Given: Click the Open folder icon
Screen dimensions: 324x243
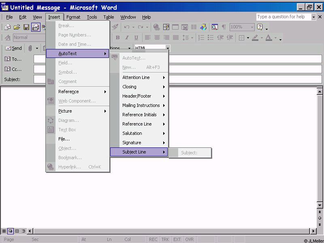Looking at the screenshot, I should 17,27.
